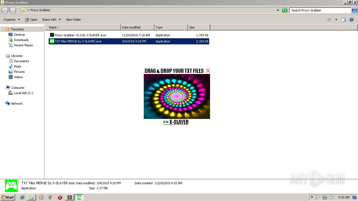Click Date created value in details pane
Screen dimensions: 358x201
coord(168,183)
